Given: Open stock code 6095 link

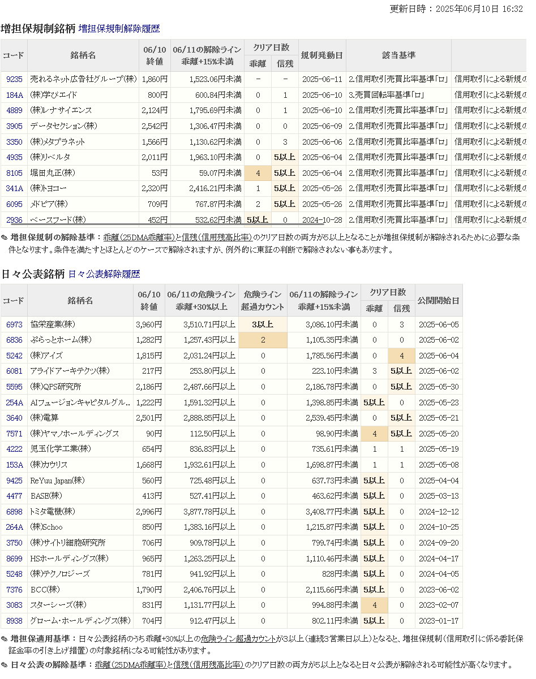Looking at the screenshot, I should (14, 204).
